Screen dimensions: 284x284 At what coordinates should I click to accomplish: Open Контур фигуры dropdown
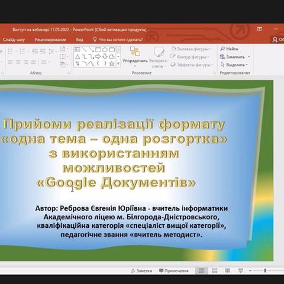pos(190,57)
